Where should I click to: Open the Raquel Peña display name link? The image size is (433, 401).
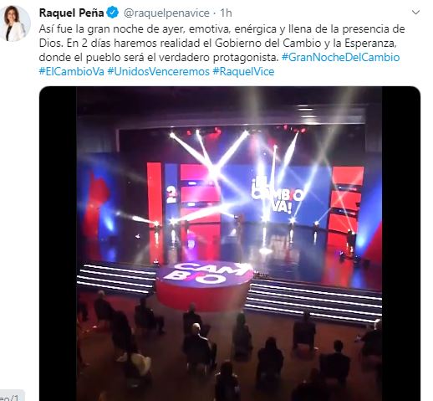pyautogui.click(x=71, y=13)
